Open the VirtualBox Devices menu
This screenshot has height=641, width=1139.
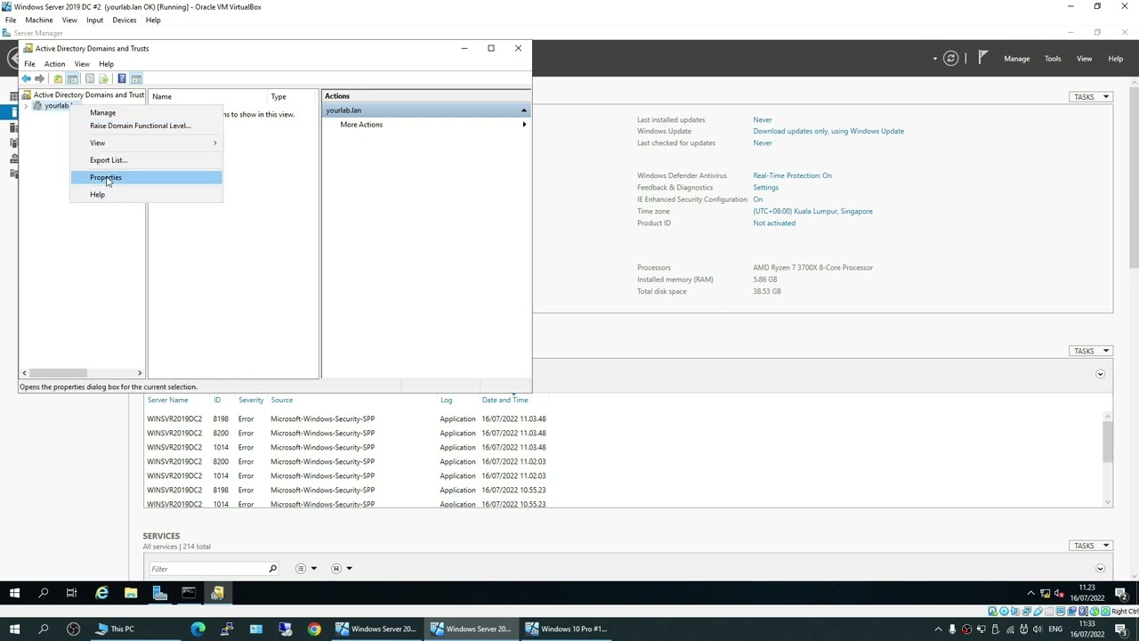pyautogui.click(x=125, y=20)
